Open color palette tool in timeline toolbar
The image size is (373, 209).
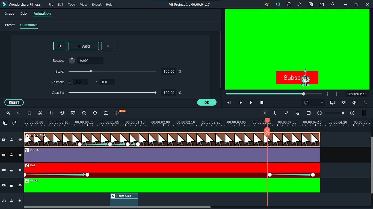62,113
